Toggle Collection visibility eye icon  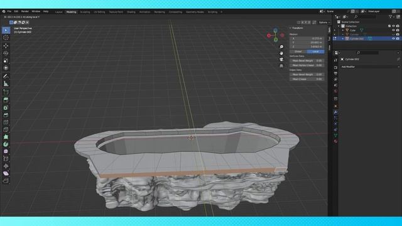tap(394, 26)
